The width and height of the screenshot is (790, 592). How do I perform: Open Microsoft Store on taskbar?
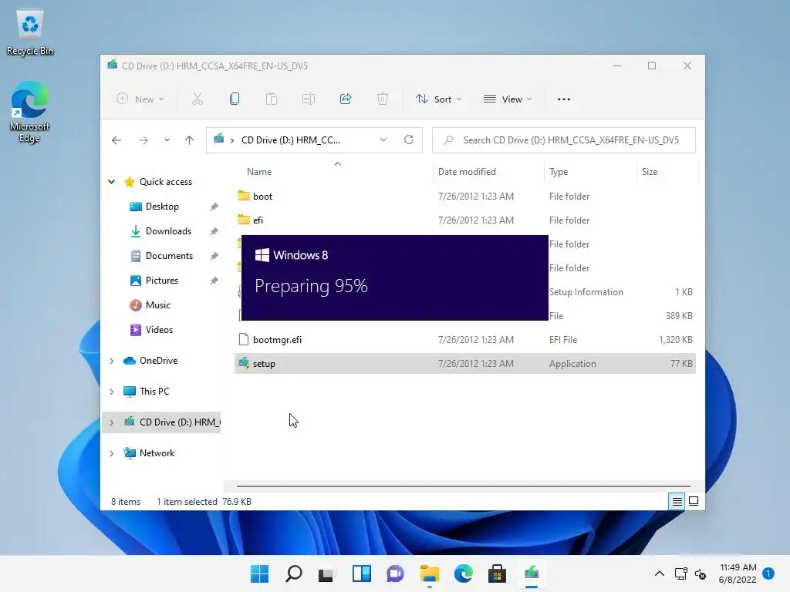[498, 573]
